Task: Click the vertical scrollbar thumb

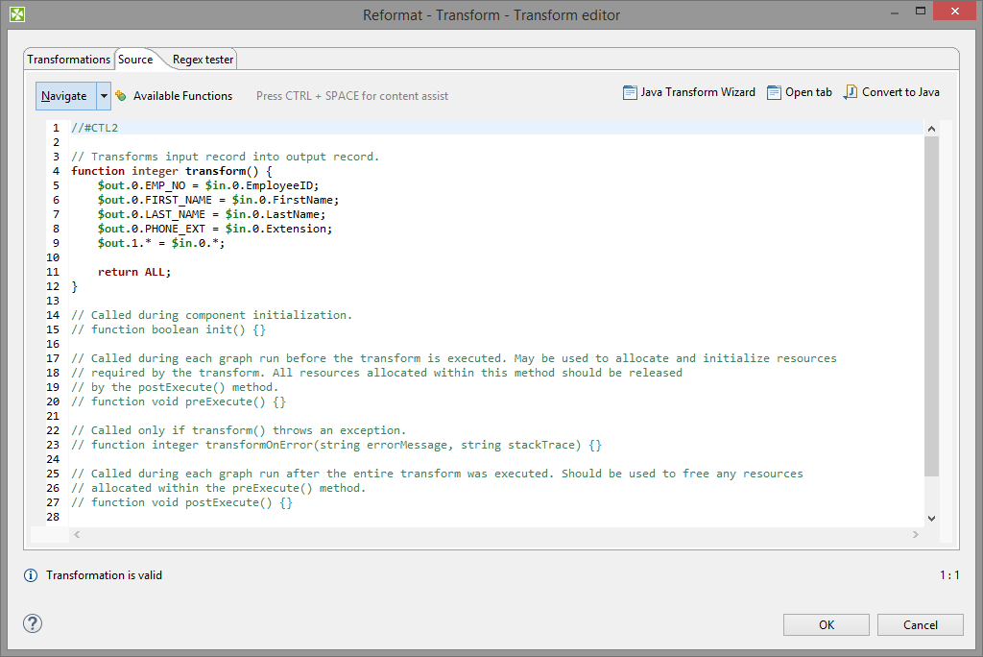Action: tap(931, 305)
